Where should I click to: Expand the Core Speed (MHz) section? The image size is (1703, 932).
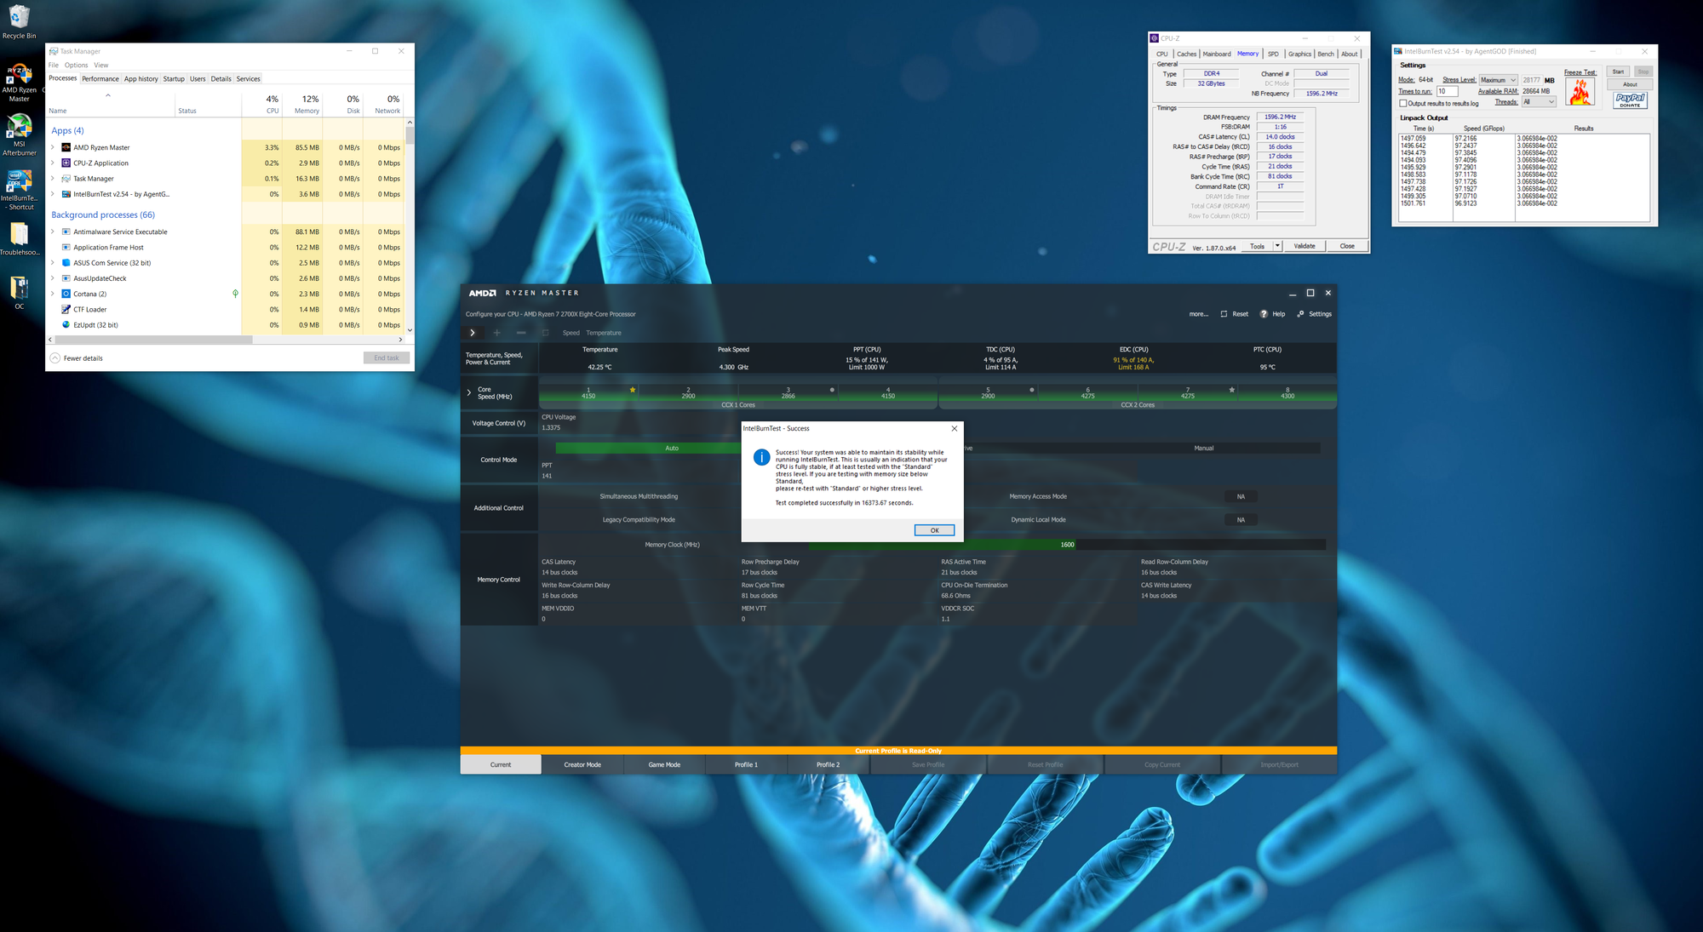coord(469,392)
